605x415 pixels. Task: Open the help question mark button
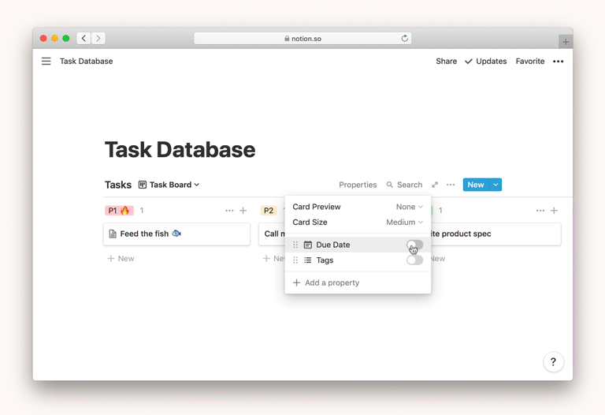click(553, 362)
